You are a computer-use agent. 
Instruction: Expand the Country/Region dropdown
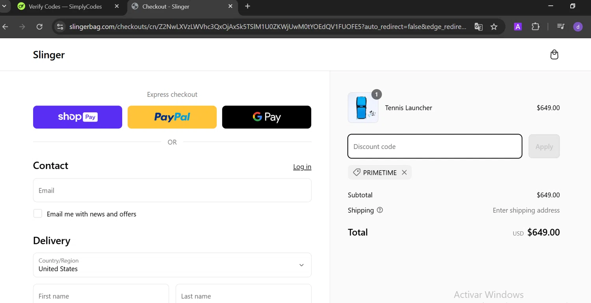[x=172, y=265]
